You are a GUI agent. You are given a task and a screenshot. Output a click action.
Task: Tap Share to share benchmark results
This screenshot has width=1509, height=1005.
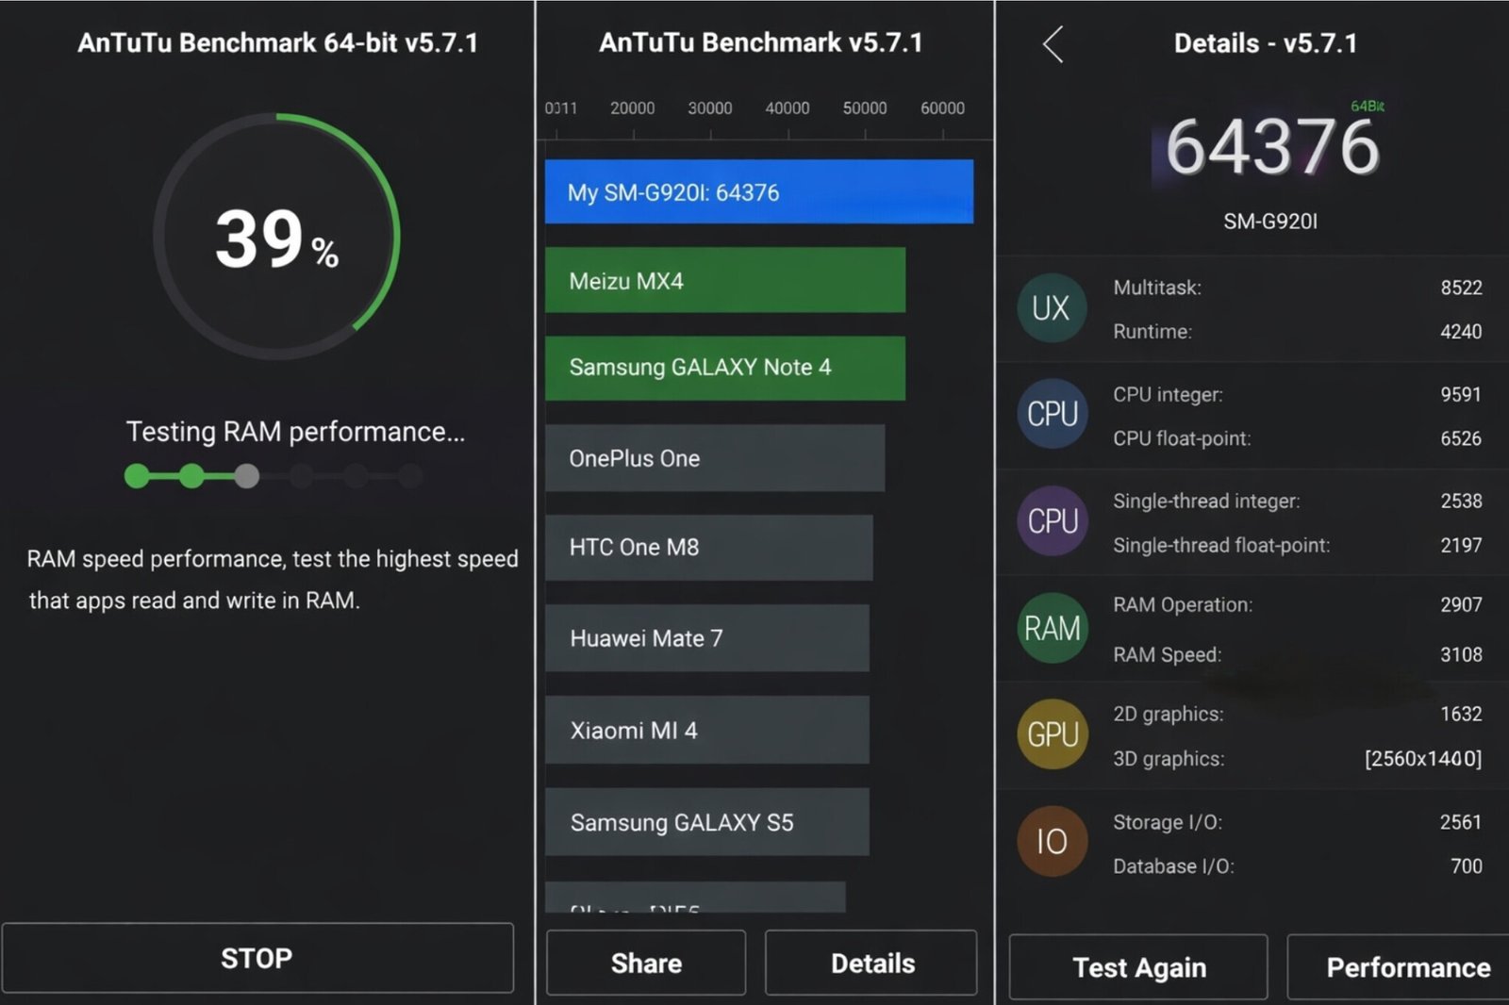(645, 963)
